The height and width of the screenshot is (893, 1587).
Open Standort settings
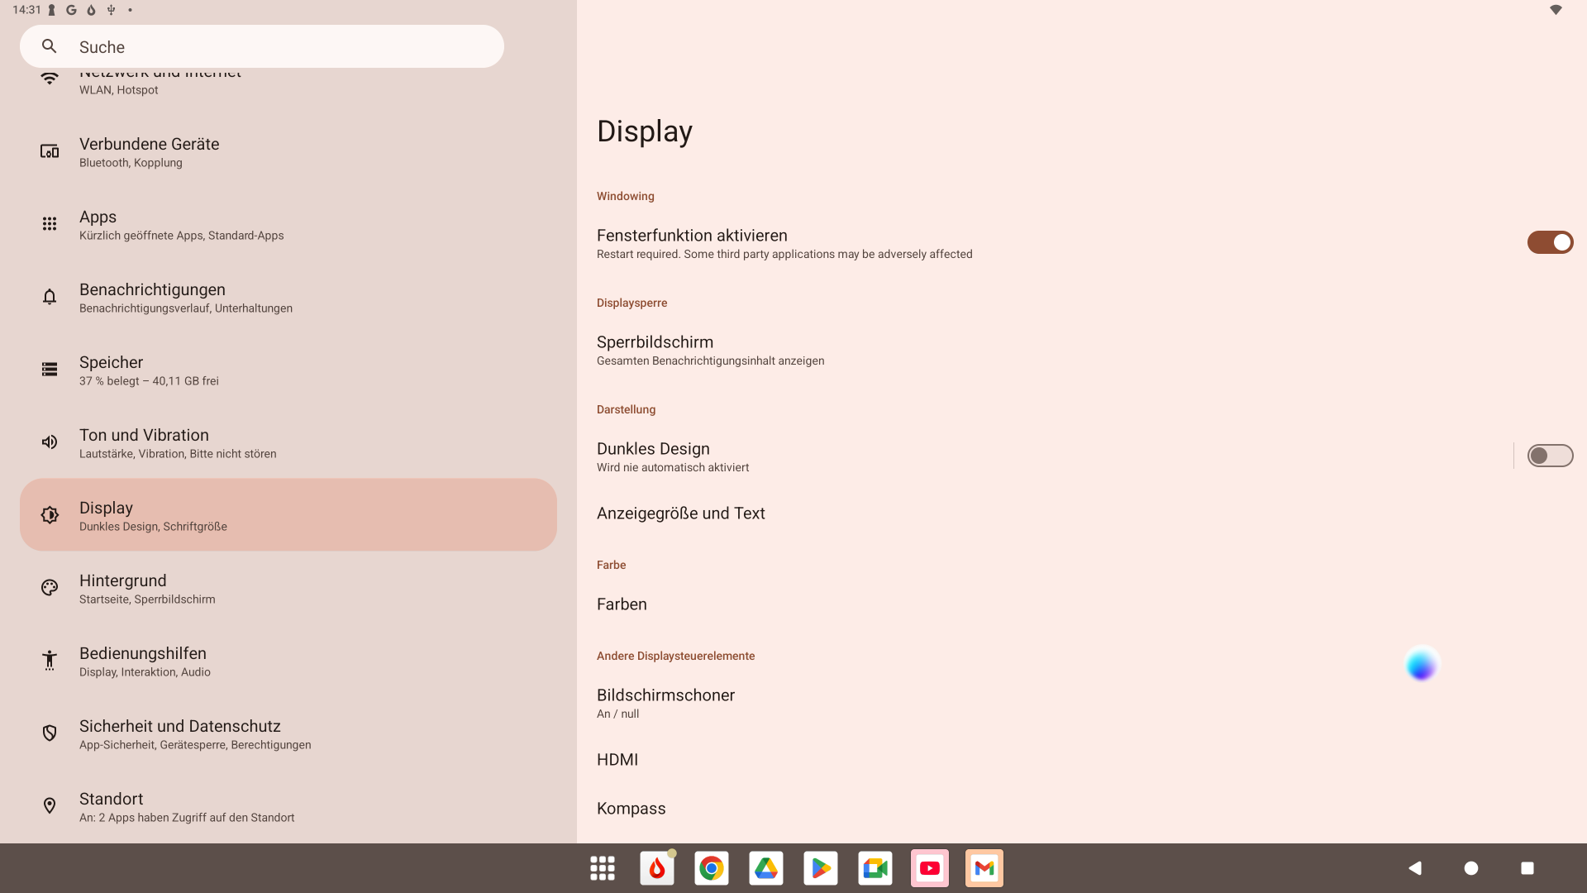[288, 806]
